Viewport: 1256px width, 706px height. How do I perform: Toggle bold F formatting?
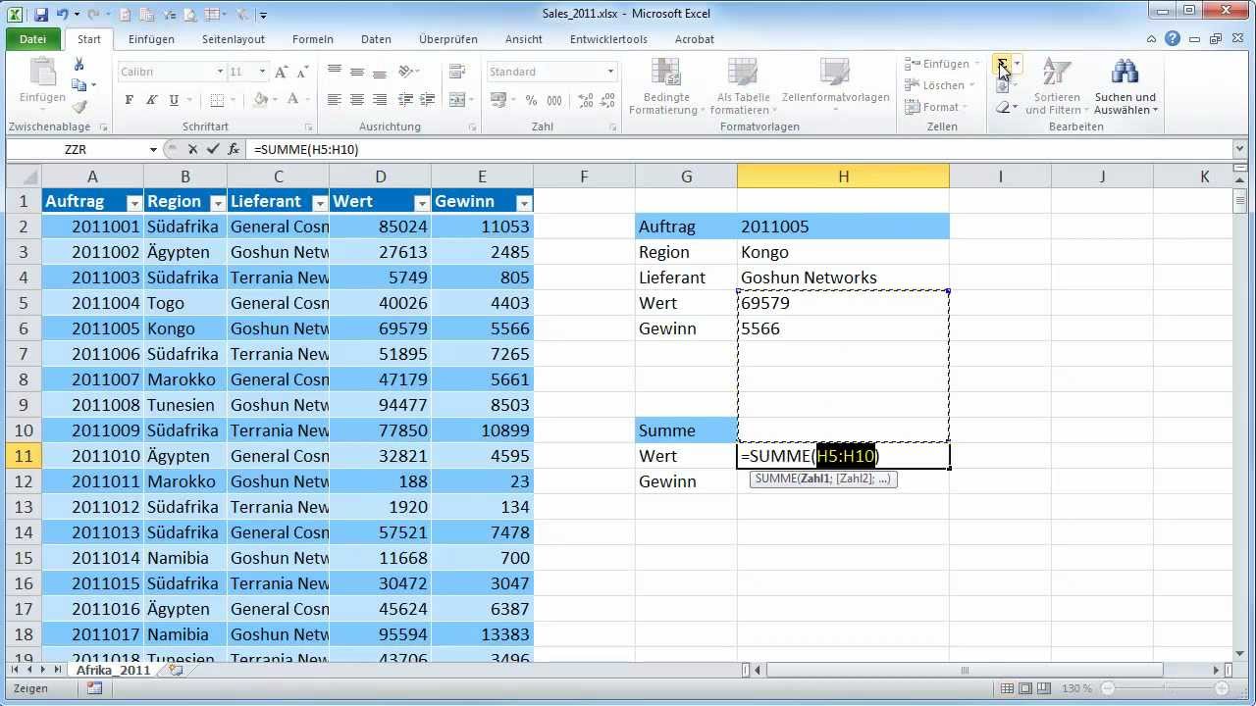click(129, 100)
